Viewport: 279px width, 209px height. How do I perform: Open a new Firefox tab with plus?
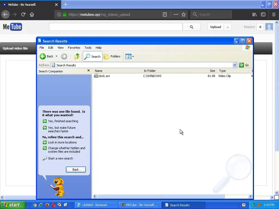(66, 4)
